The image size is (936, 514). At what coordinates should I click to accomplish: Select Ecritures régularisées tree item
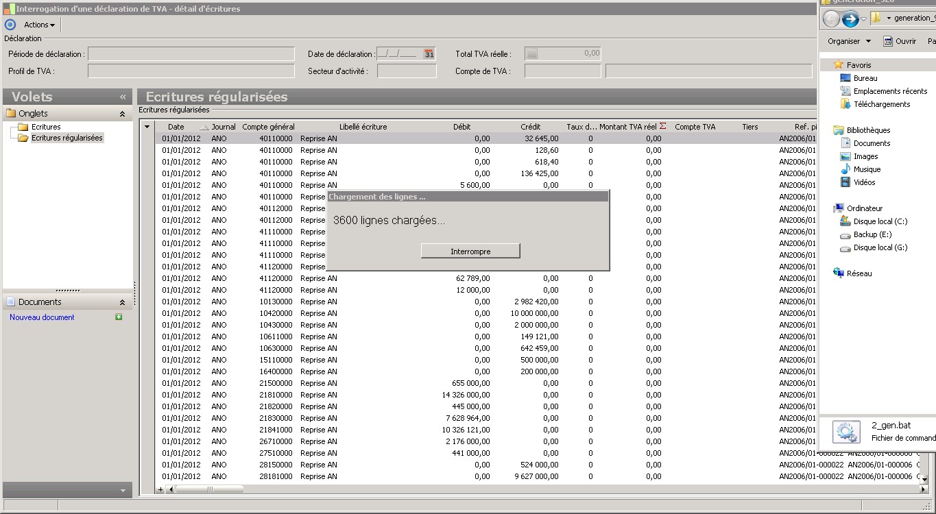click(x=67, y=138)
